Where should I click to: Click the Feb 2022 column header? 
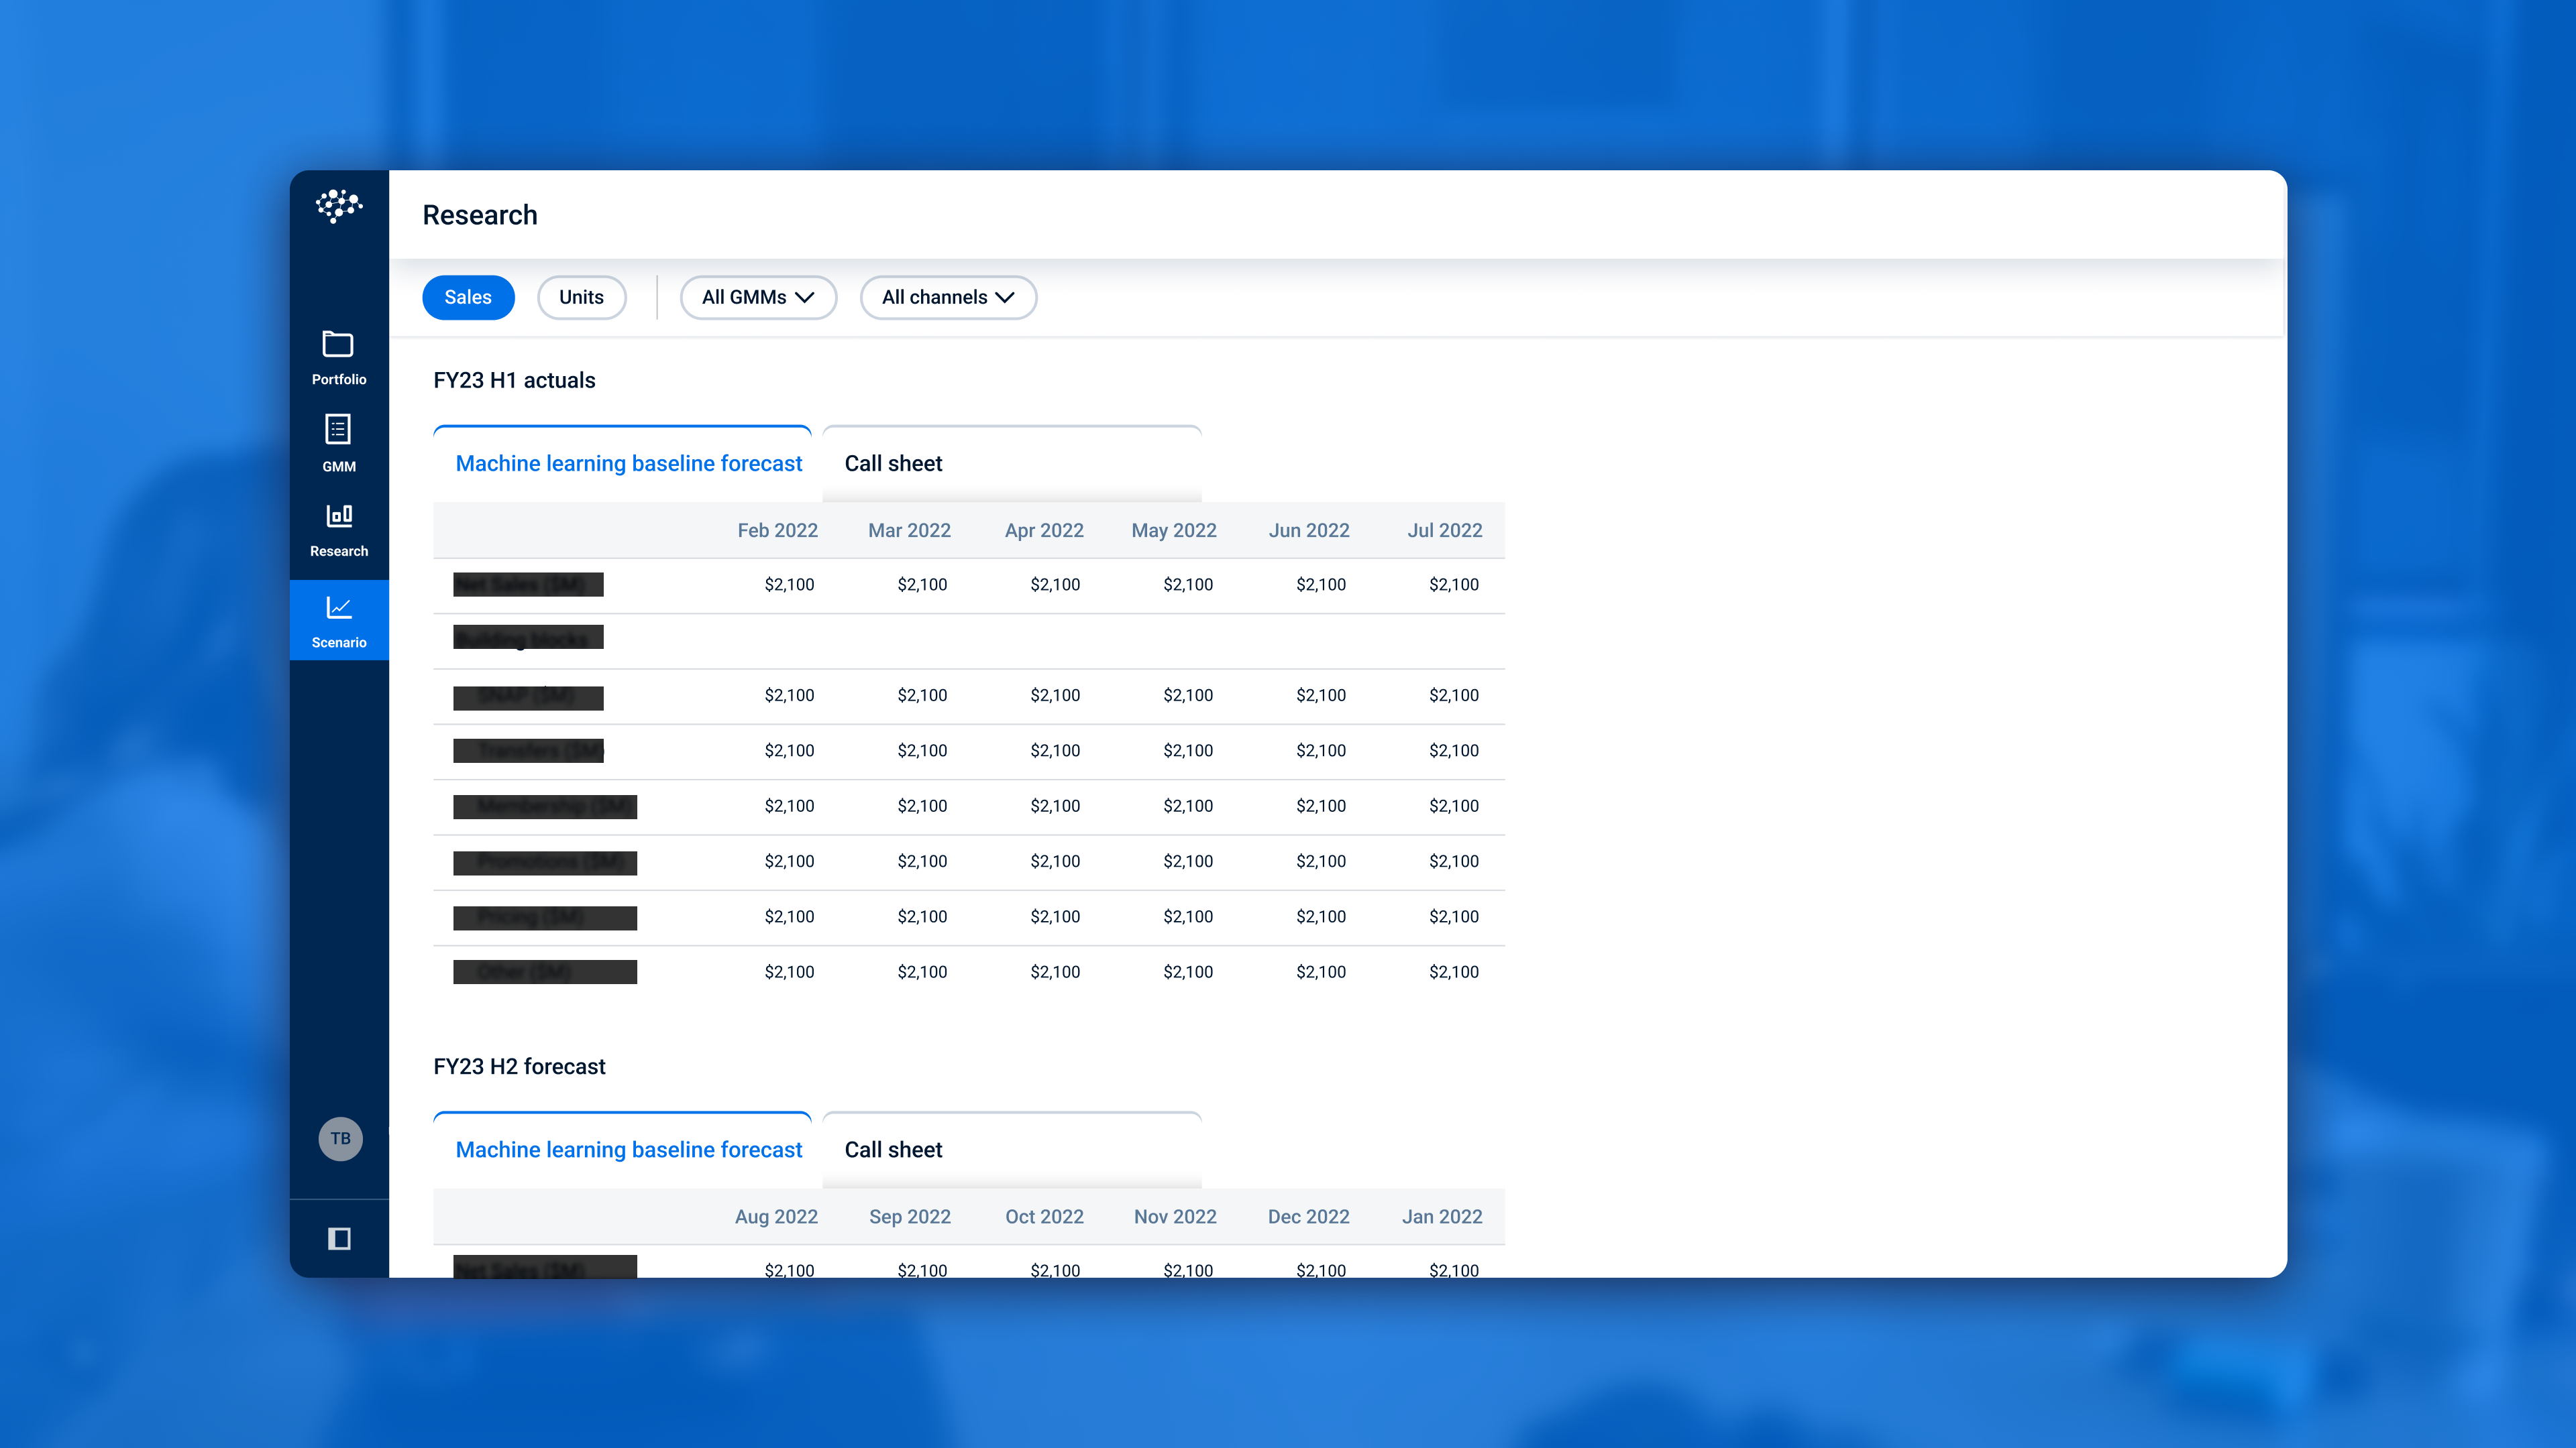click(x=777, y=531)
